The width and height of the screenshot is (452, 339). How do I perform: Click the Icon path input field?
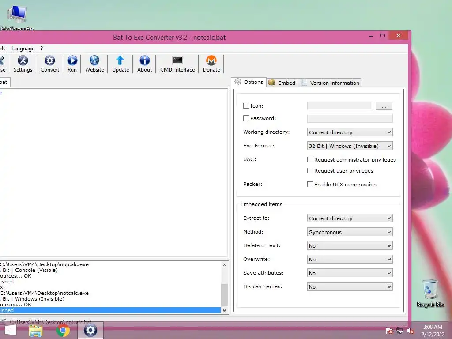[340, 106]
